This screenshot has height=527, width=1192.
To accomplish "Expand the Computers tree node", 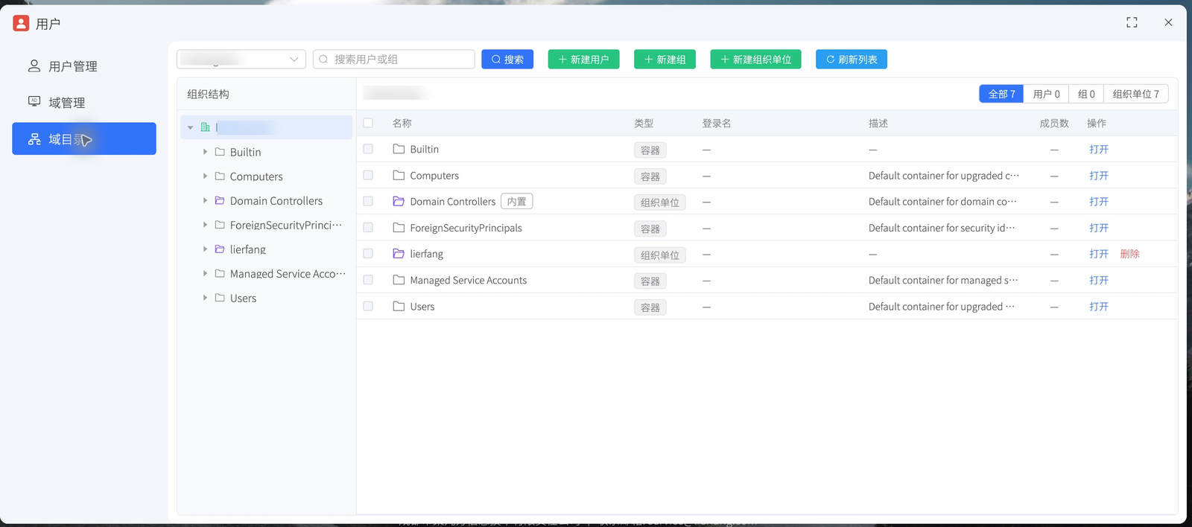I will pos(205,176).
